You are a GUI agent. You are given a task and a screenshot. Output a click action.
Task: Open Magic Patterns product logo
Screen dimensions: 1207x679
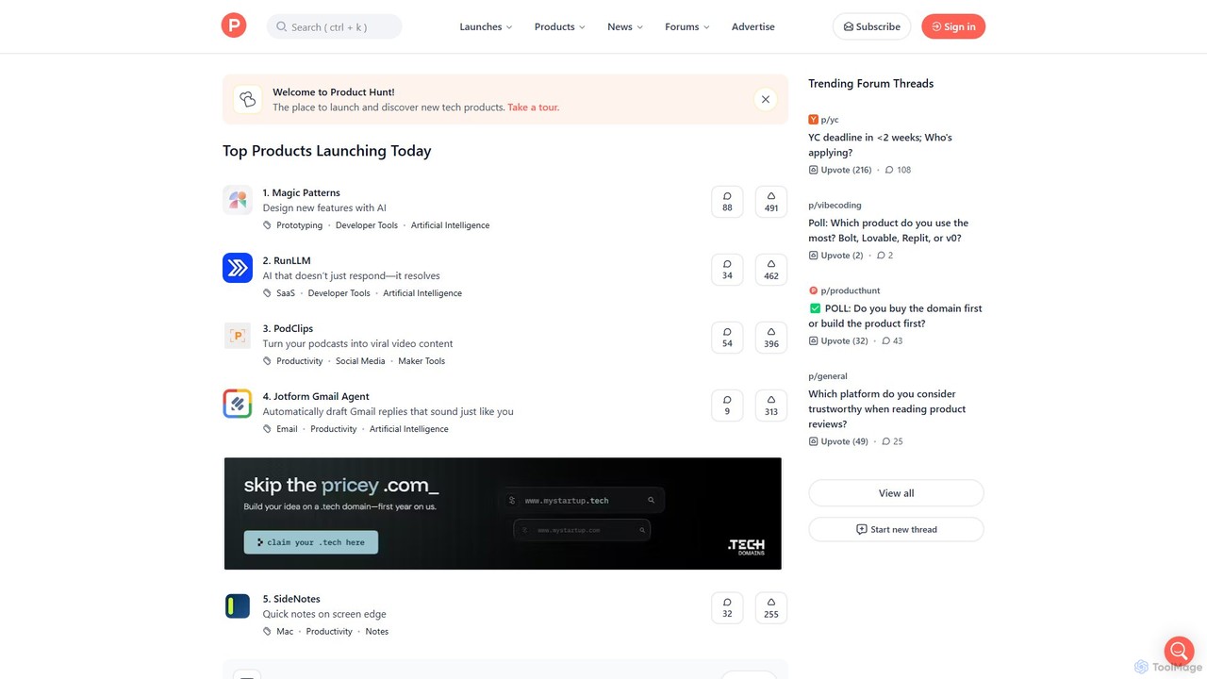coord(238,200)
